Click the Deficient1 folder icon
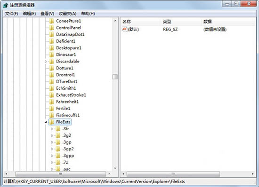Screen dimensions: 259x187 click(x=51, y=41)
